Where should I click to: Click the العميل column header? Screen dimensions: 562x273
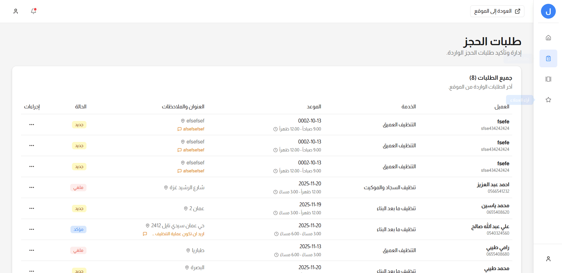503,107
